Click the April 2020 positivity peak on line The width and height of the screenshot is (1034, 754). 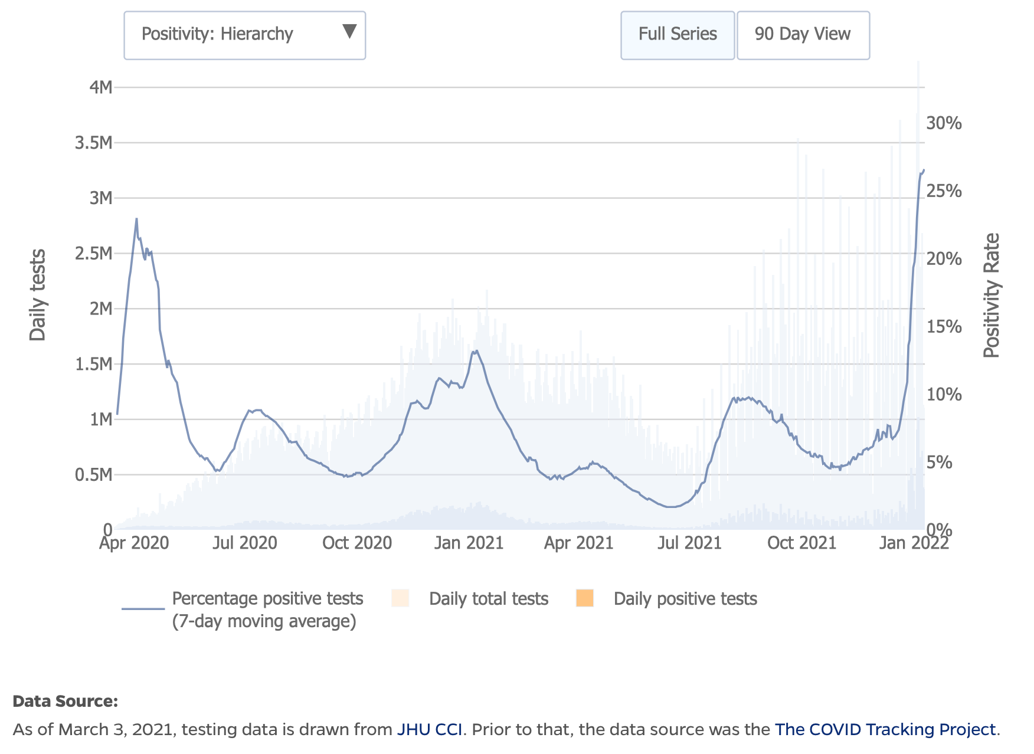(x=136, y=219)
